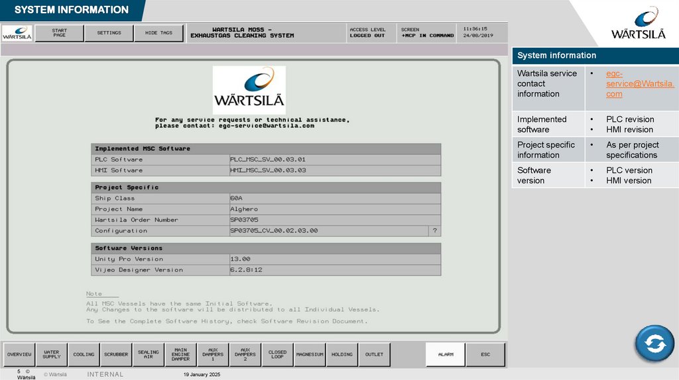Click the 11:36:15 date and time display
Viewport: 679px width, 380px height.
point(477,32)
